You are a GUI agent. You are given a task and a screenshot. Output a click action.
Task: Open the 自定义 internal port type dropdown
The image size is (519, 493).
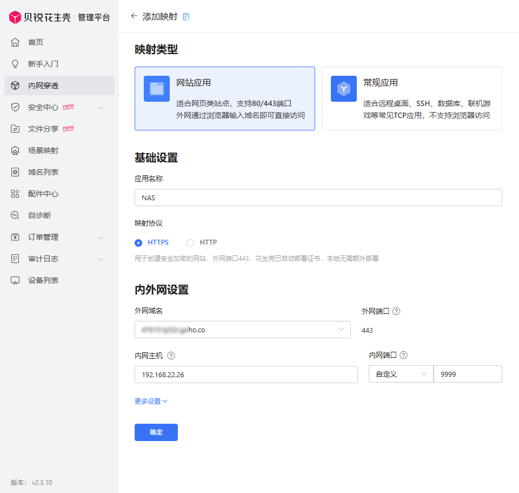(x=401, y=374)
